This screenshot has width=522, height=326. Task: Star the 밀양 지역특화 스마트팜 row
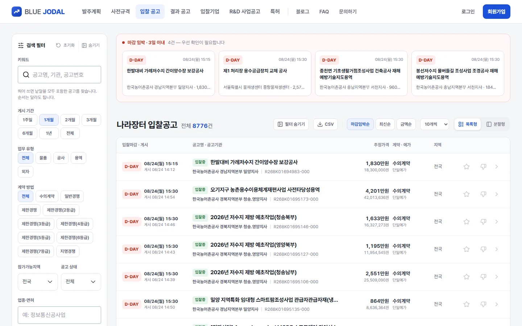467,304
